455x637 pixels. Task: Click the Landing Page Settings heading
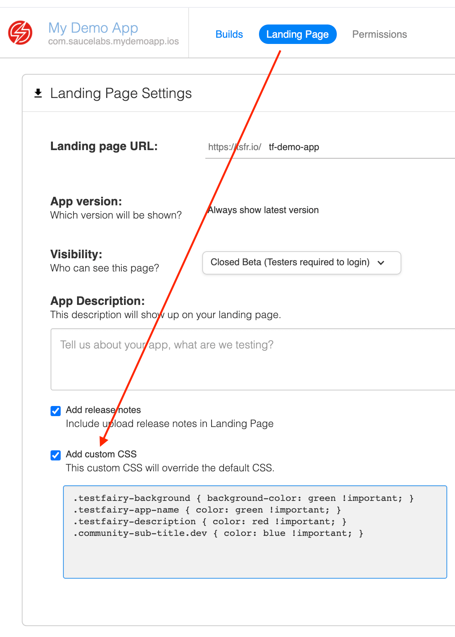[121, 93]
